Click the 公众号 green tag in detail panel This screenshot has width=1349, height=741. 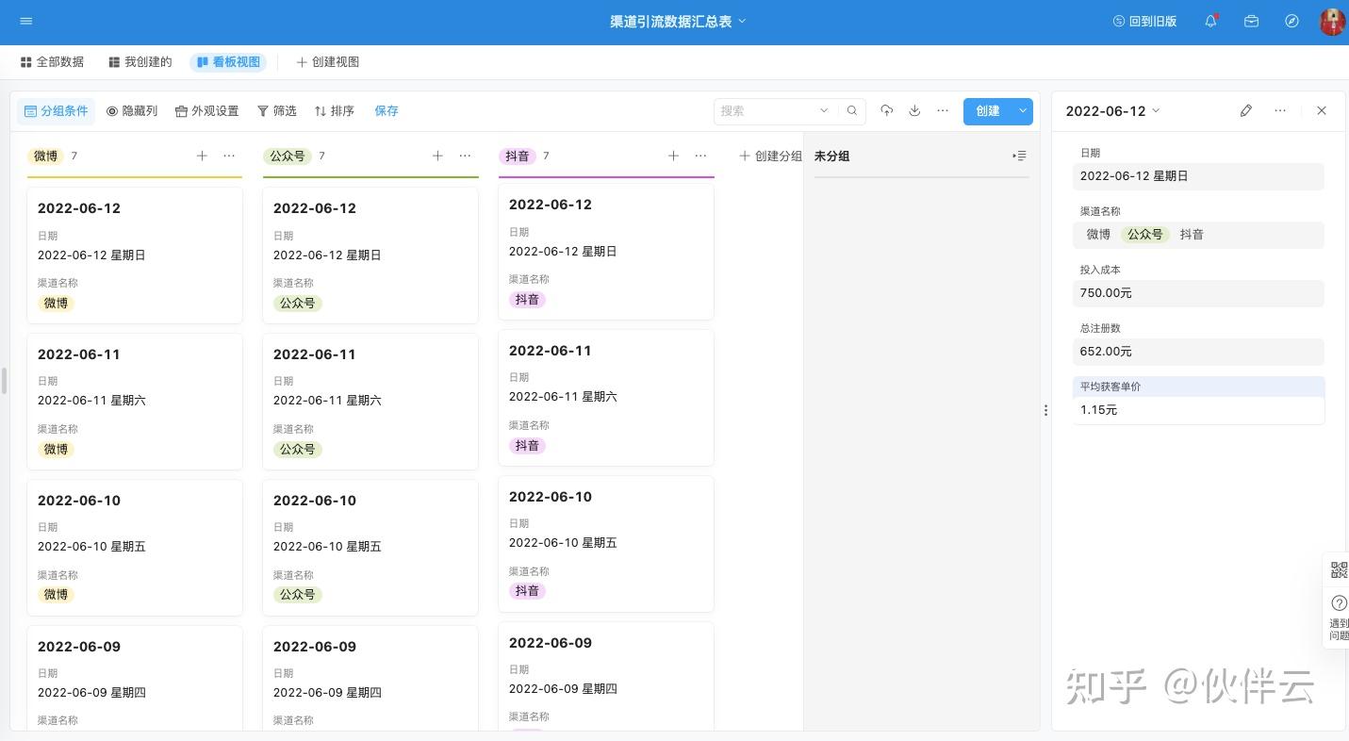(1144, 234)
